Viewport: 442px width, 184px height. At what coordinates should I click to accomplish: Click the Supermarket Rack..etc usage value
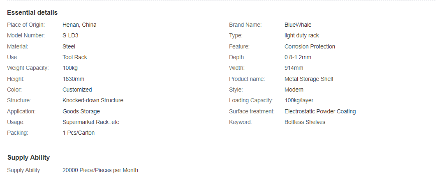[90, 122]
